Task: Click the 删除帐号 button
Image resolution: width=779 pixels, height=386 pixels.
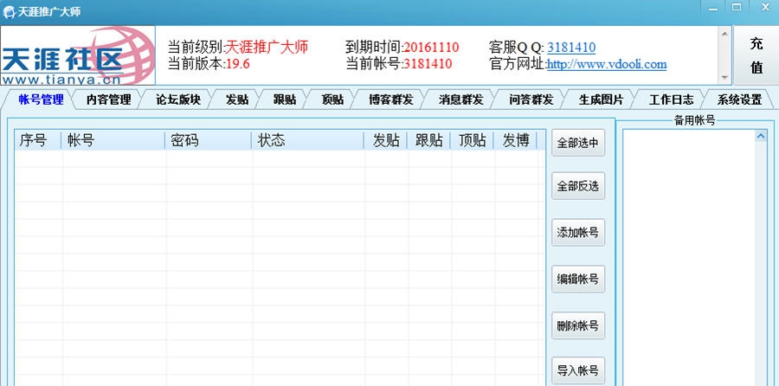Action: (x=577, y=325)
